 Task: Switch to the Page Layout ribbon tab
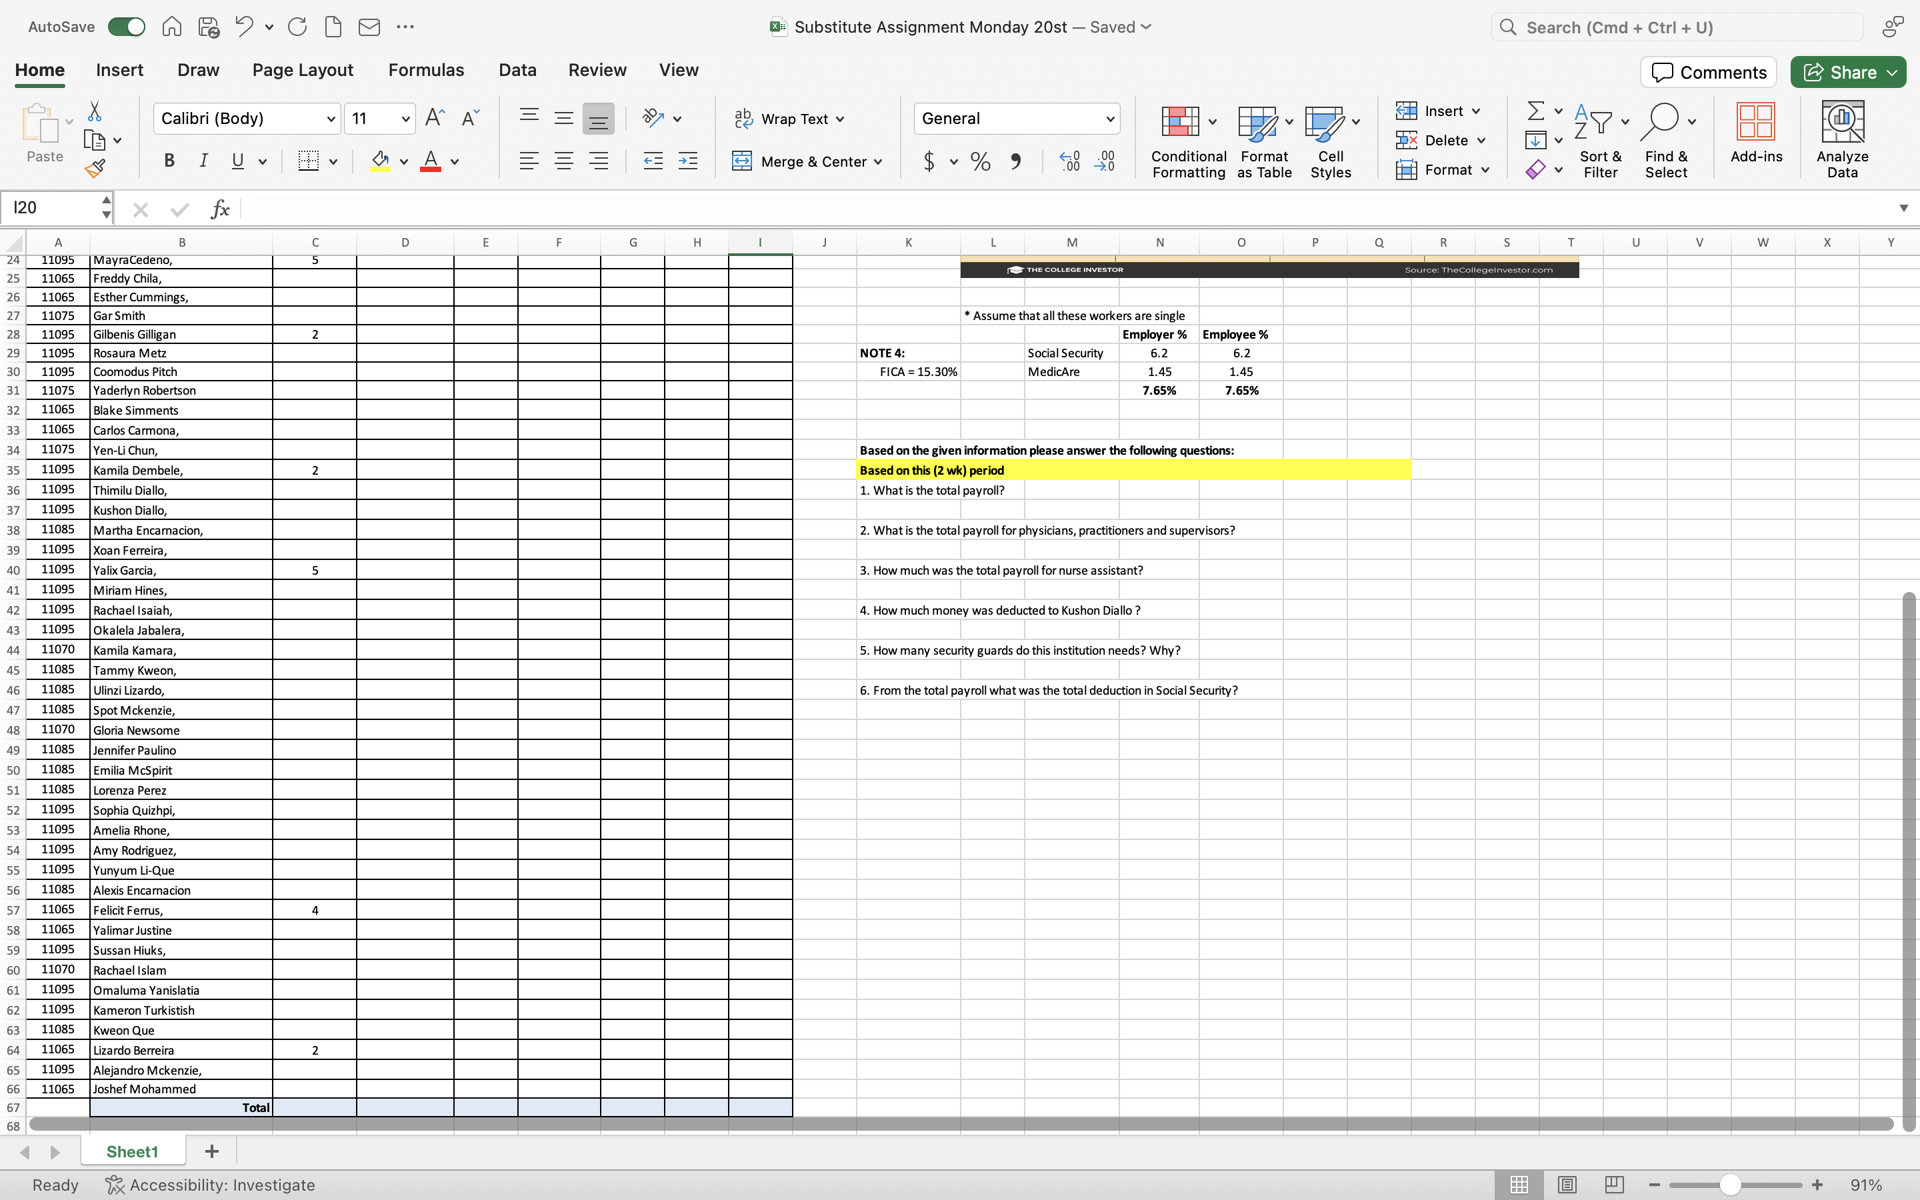(x=302, y=70)
